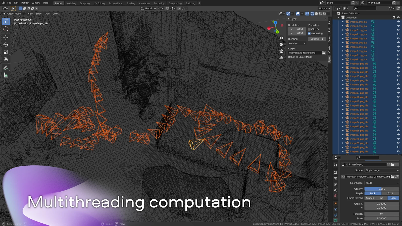Select the Measure ruler tool
Viewport: 402px width, 226px height.
pyautogui.click(x=6, y=75)
